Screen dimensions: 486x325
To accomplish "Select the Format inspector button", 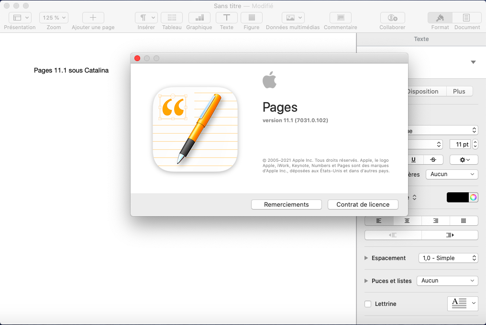I will 440,18.
